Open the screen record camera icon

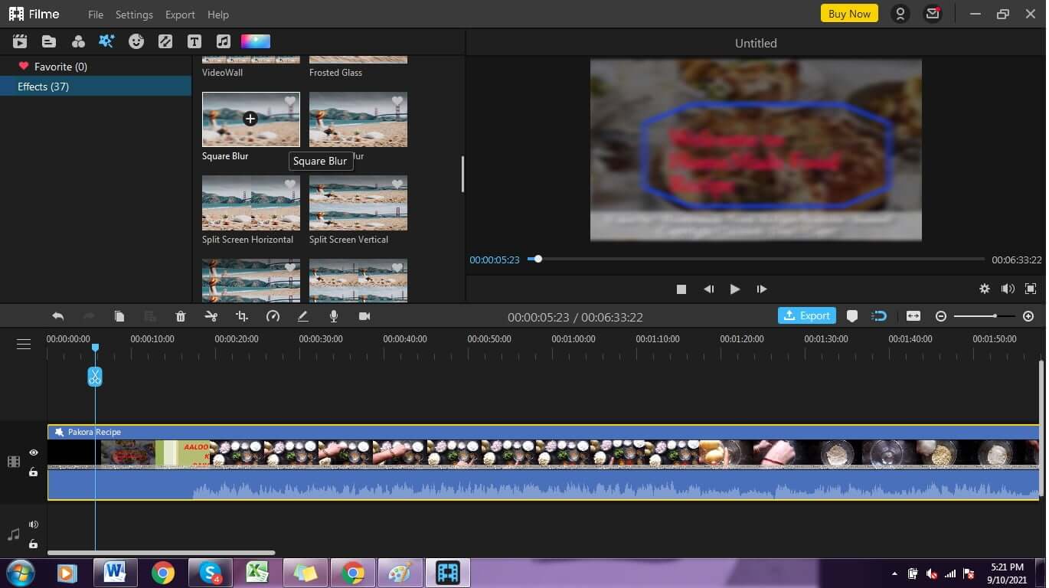pyautogui.click(x=364, y=316)
